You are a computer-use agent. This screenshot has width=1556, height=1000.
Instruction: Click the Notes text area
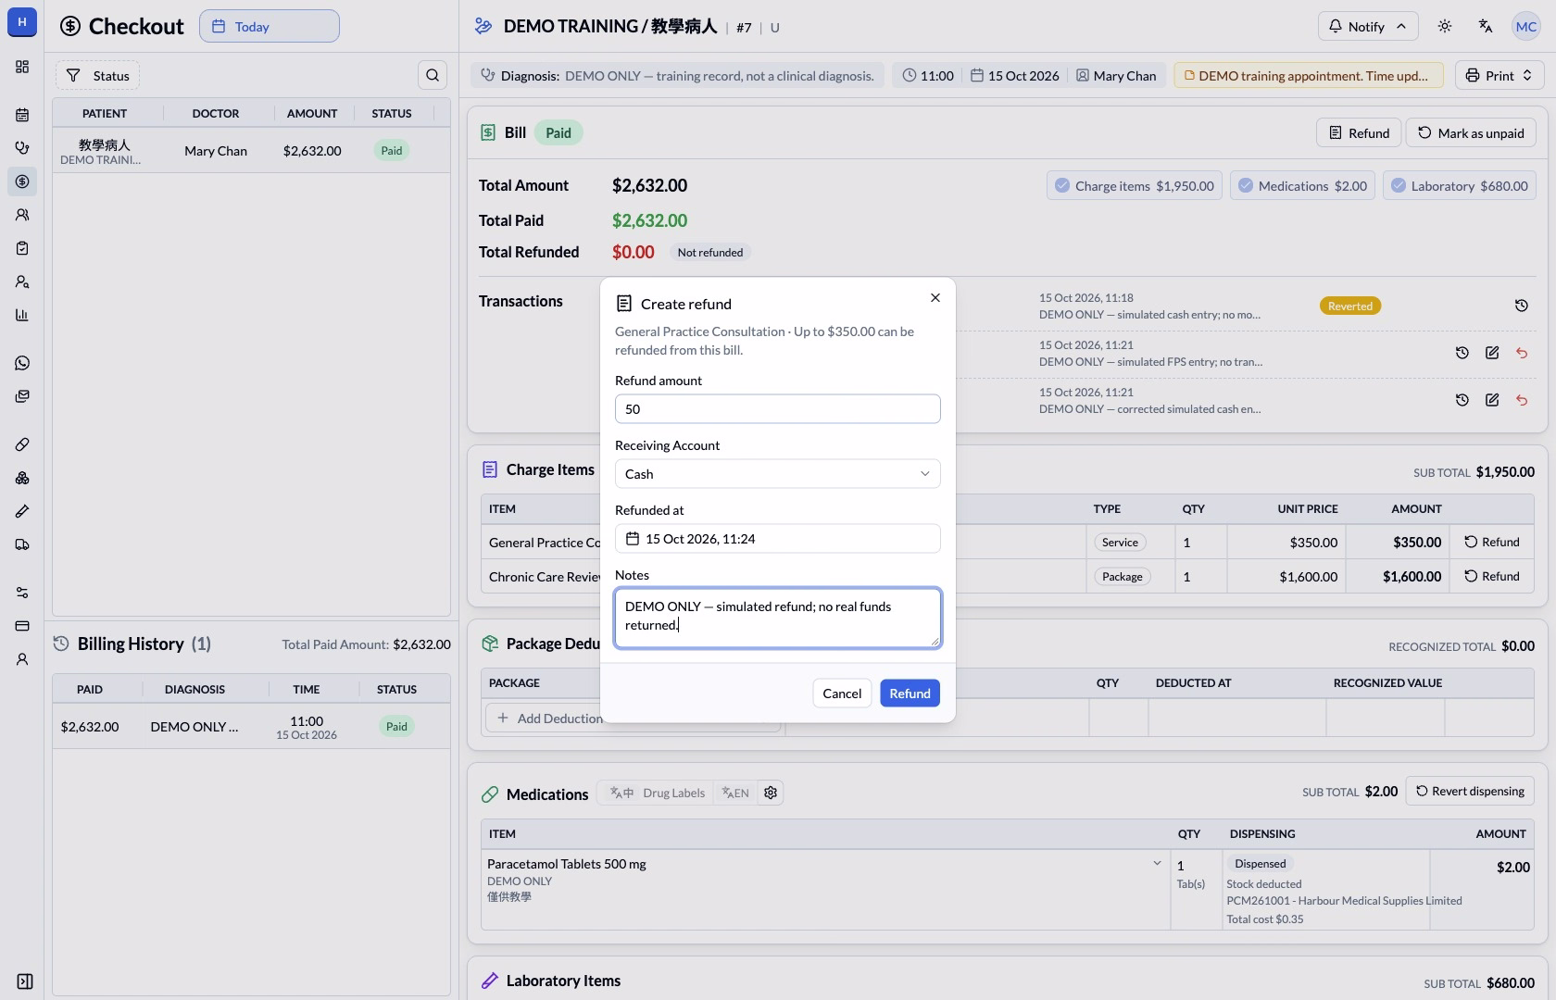(x=778, y=618)
